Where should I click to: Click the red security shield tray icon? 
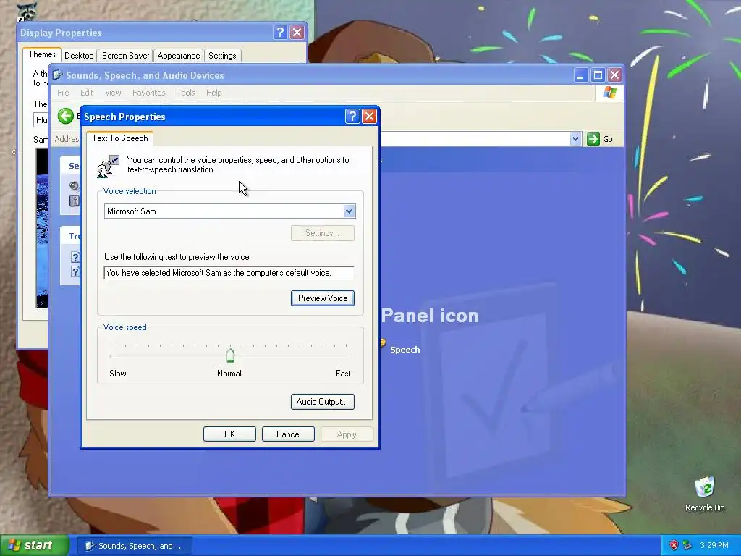[674, 545]
